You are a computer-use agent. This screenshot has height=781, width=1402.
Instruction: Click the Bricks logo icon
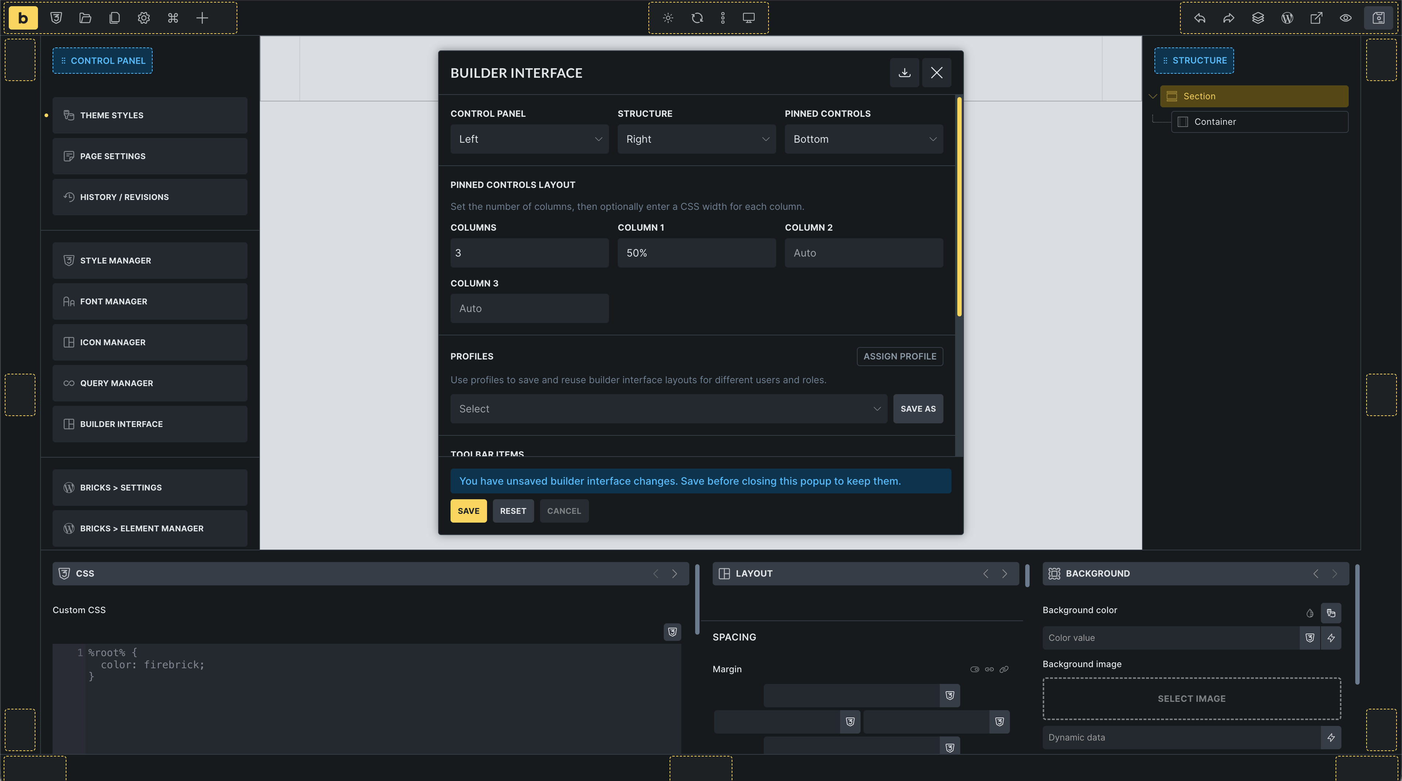click(23, 18)
